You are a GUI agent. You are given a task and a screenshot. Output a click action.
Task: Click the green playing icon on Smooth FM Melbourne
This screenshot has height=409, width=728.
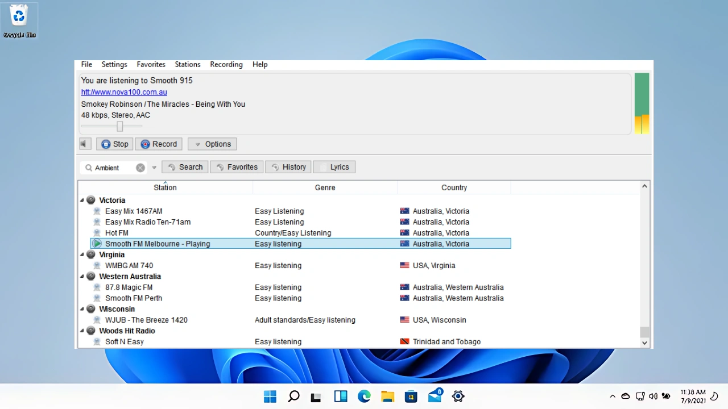(x=97, y=243)
